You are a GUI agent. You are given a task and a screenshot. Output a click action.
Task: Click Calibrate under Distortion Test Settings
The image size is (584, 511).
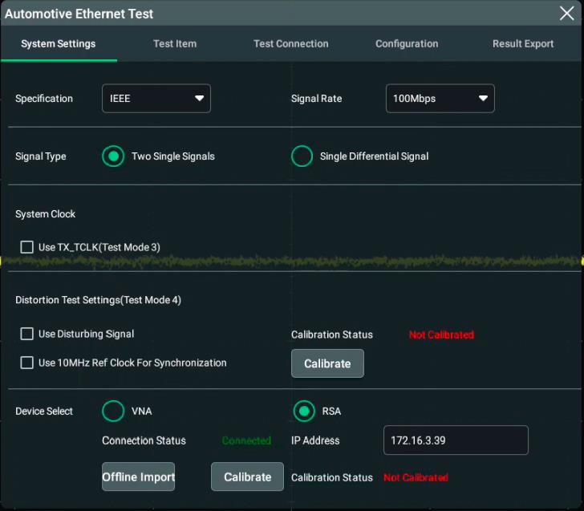tap(327, 363)
